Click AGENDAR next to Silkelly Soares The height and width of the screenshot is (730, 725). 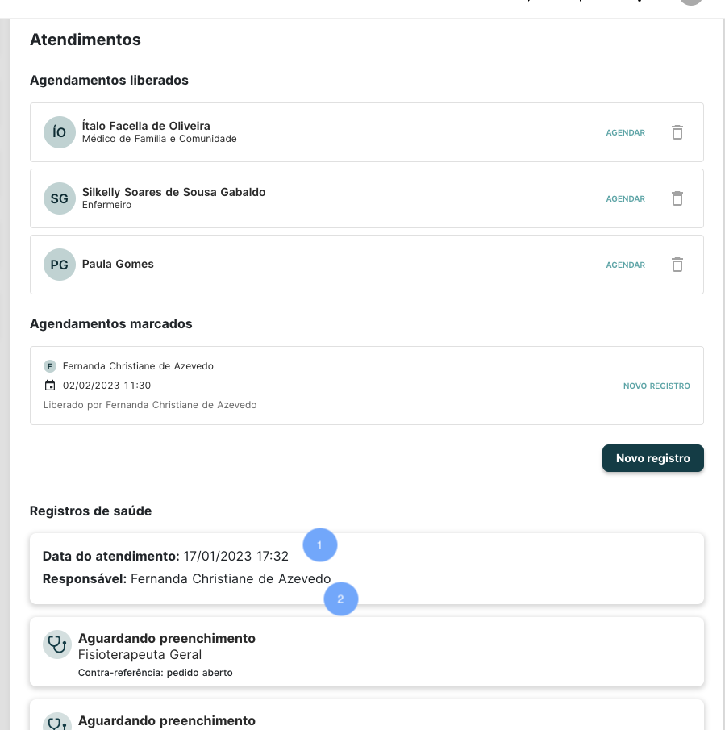tap(625, 198)
